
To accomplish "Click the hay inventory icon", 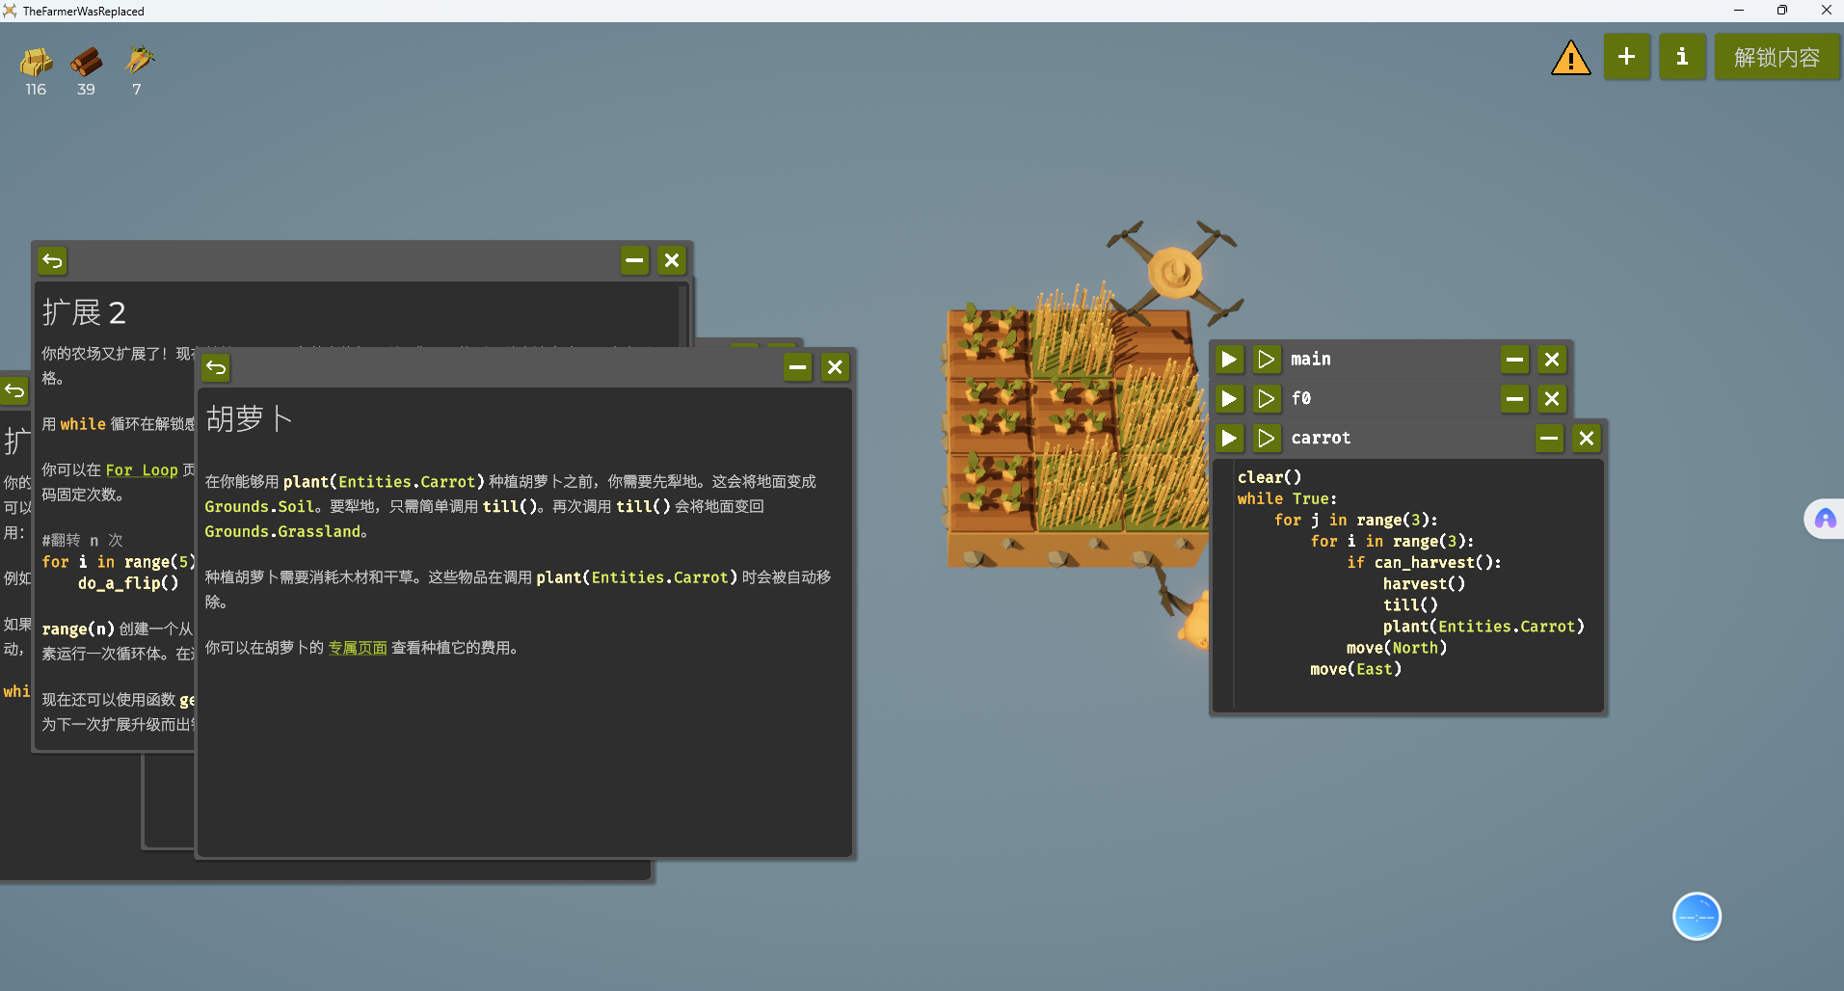I will point(36,62).
